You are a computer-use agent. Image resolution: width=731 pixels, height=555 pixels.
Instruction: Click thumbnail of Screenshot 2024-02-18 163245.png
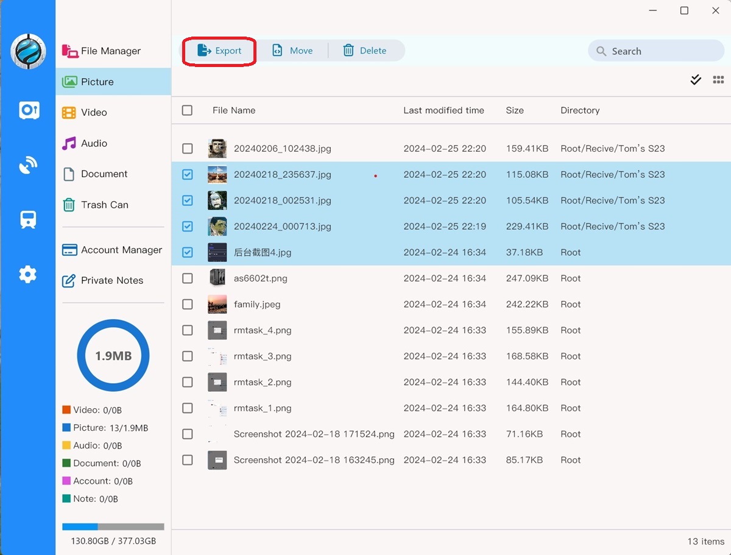217,460
